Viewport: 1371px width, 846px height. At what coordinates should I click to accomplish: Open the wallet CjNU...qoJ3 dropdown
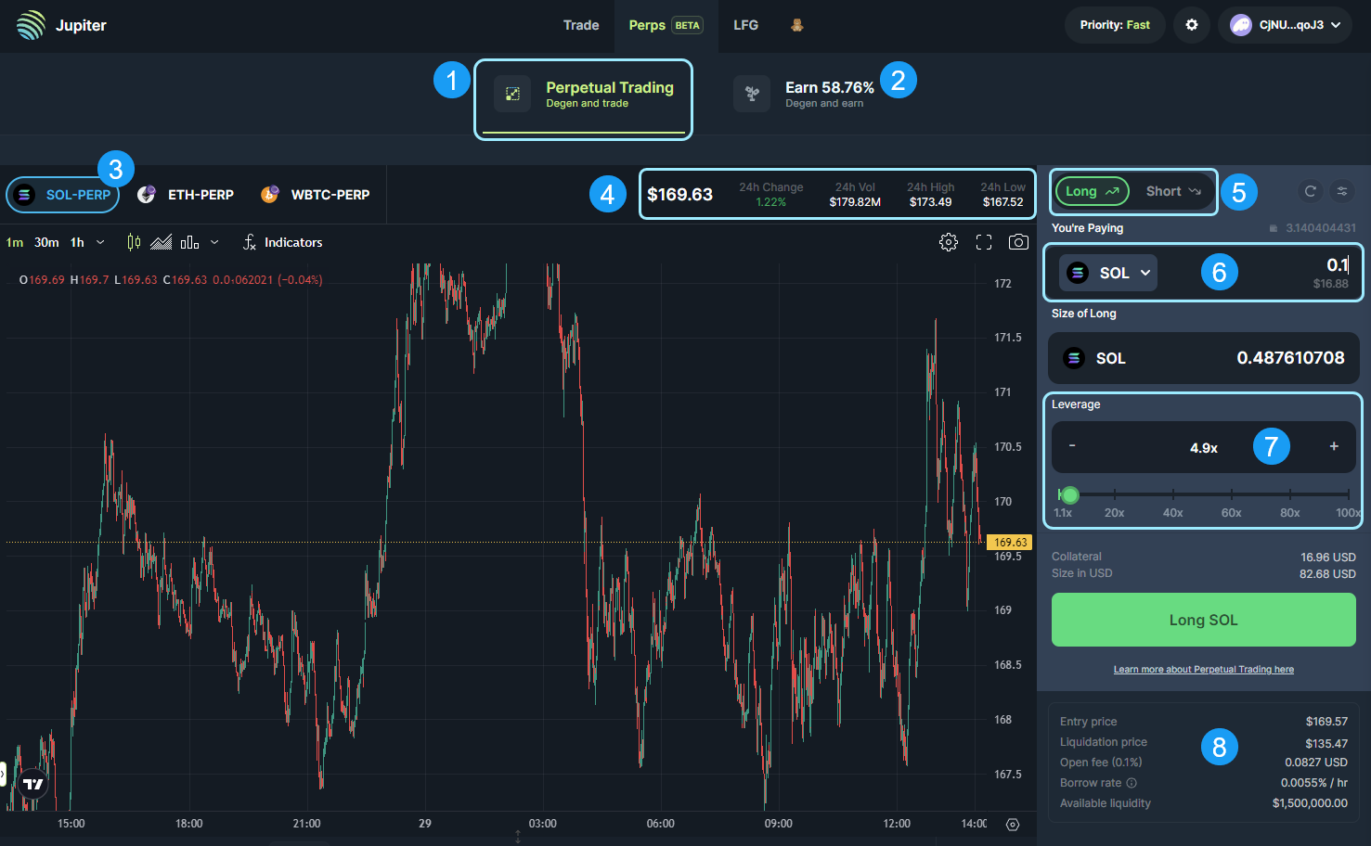1285,25
